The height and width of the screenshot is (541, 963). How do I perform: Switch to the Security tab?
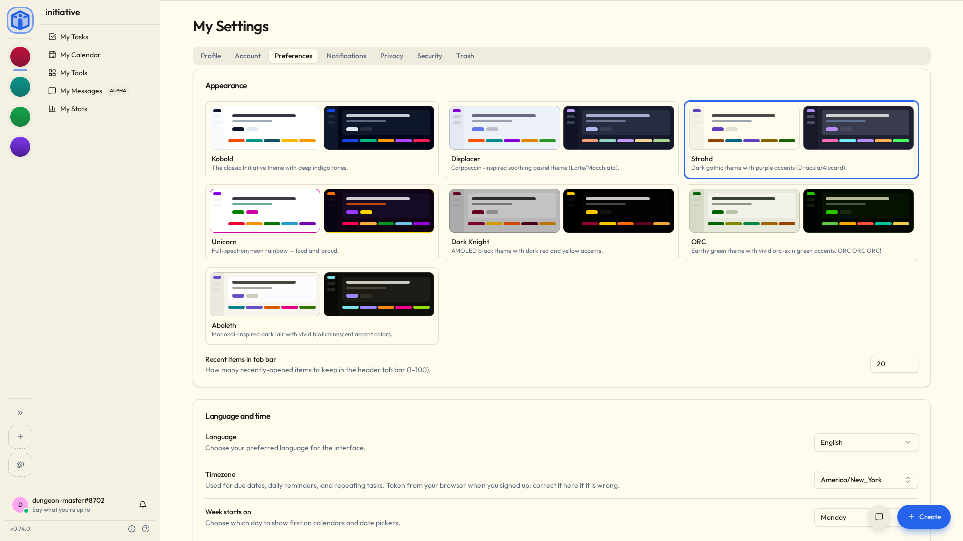(430, 56)
